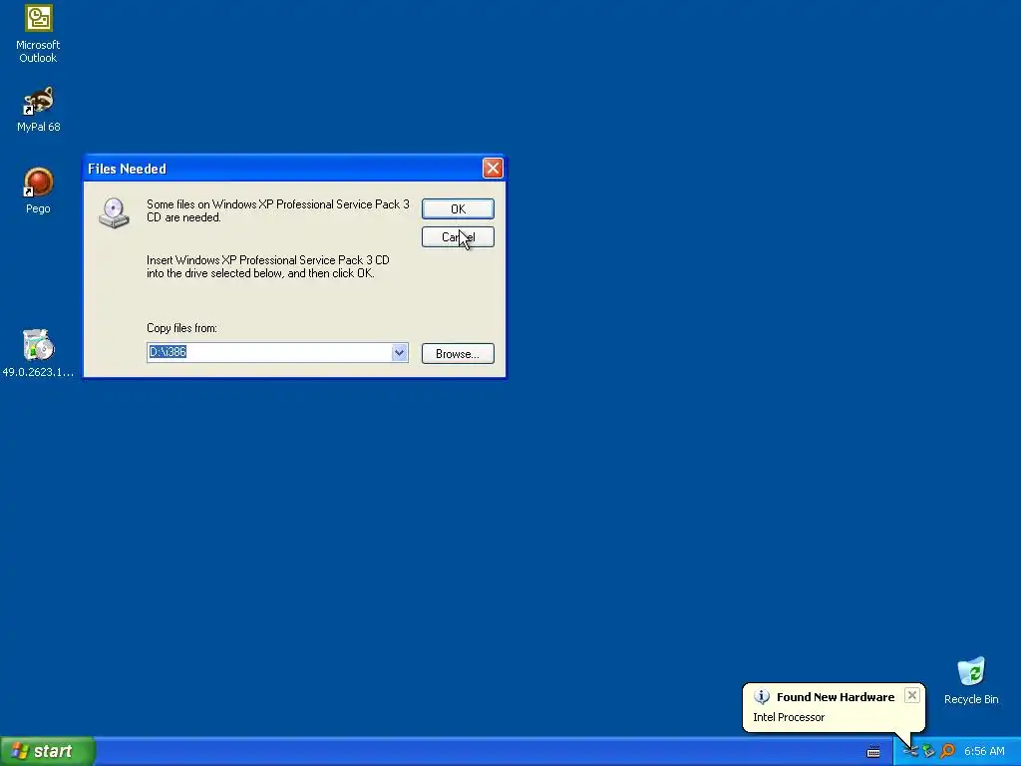Click the Intel Processor balloon text
1021x766 pixels.
pyautogui.click(x=789, y=717)
